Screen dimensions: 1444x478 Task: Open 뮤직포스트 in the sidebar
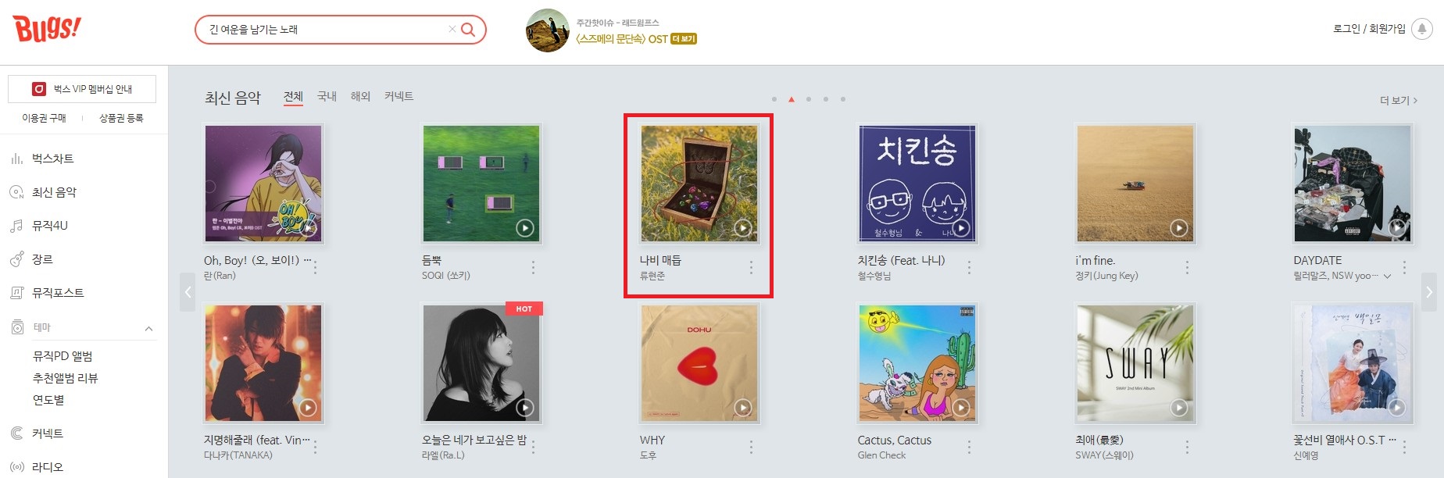point(58,293)
